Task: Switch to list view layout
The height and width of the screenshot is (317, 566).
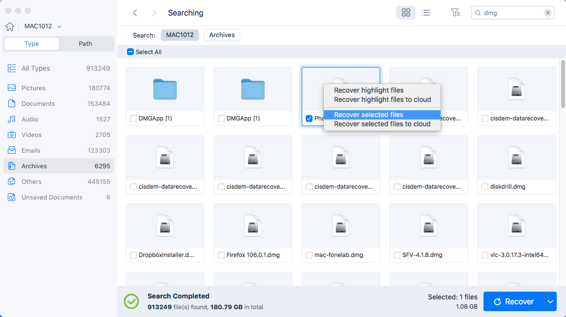Action: pos(425,13)
